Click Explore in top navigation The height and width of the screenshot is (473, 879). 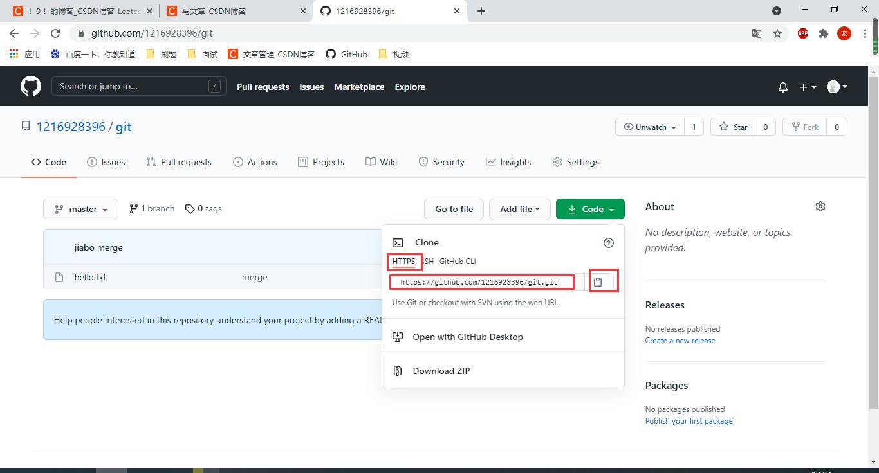click(x=410, y=87)
